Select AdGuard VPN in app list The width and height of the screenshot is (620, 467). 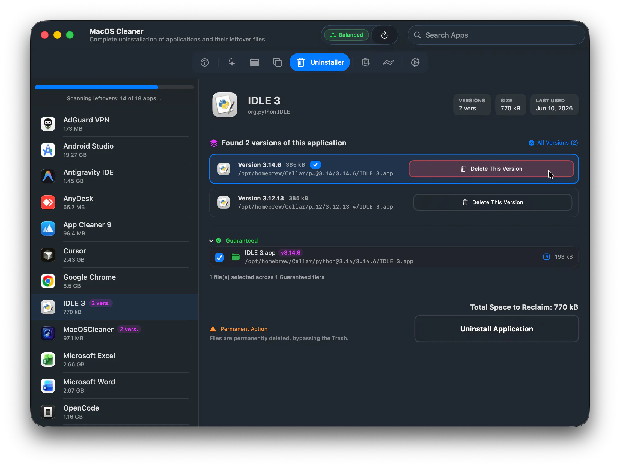pos(115,124)
